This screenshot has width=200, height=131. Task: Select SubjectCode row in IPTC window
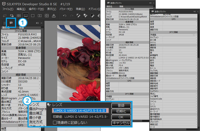click(173, 99)
